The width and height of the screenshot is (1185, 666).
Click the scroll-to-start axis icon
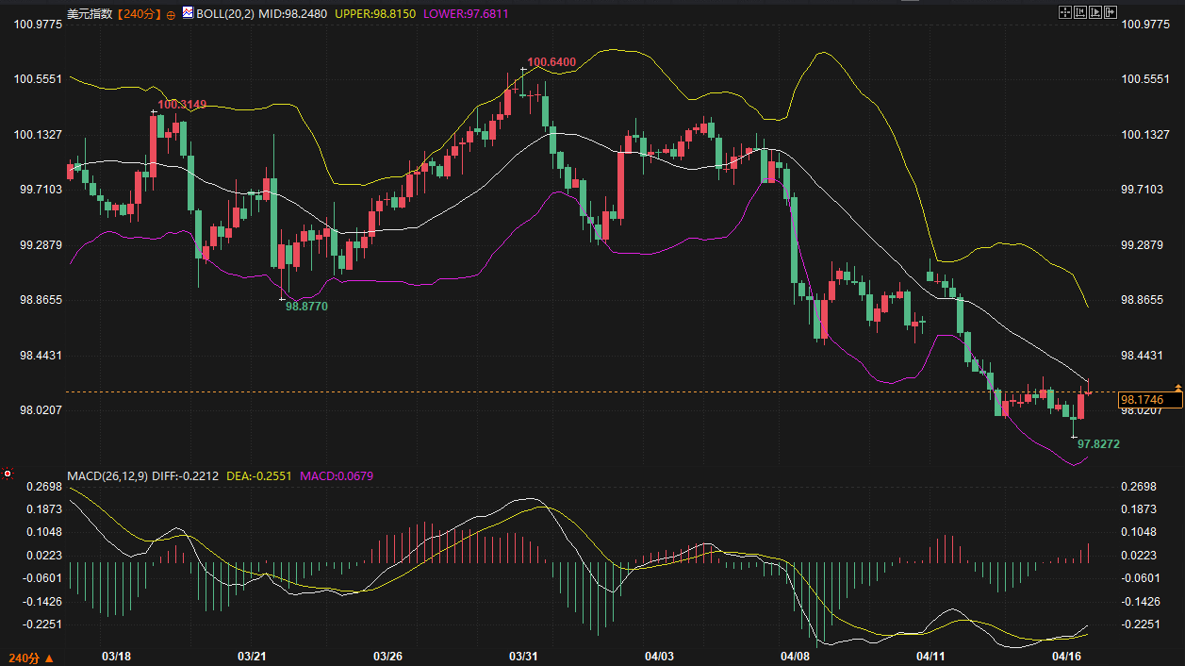coord(1080,12)
